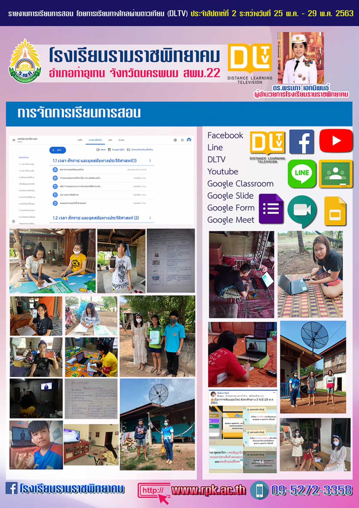Screen dimensions: 359x508
Task: Open the settings gear in the Classroom screenshot
Action: pos(175,140)
